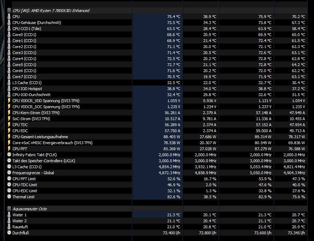
Task: Click clock icon for Takt des Speicher-Controllers (UCLK)
Action: (9, 160)
